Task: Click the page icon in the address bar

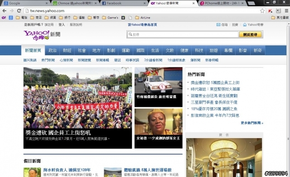Action: (27, 11)
